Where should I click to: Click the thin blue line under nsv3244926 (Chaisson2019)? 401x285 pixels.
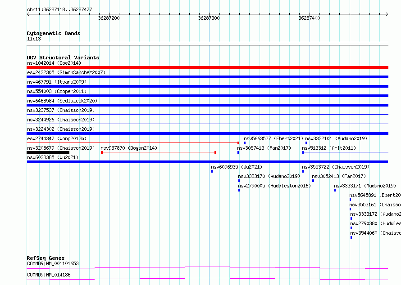pyautogui.click(x=207, y=124)
